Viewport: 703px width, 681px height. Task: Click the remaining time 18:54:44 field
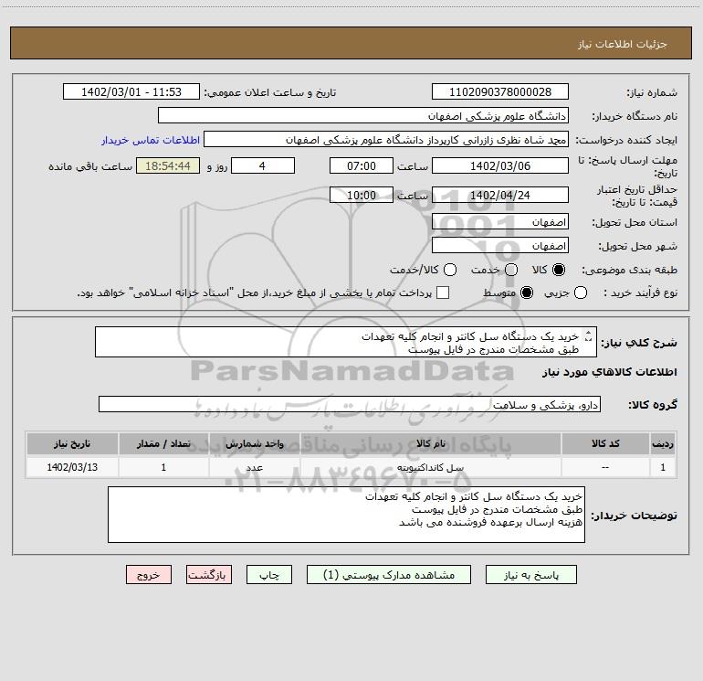point(168,165)
